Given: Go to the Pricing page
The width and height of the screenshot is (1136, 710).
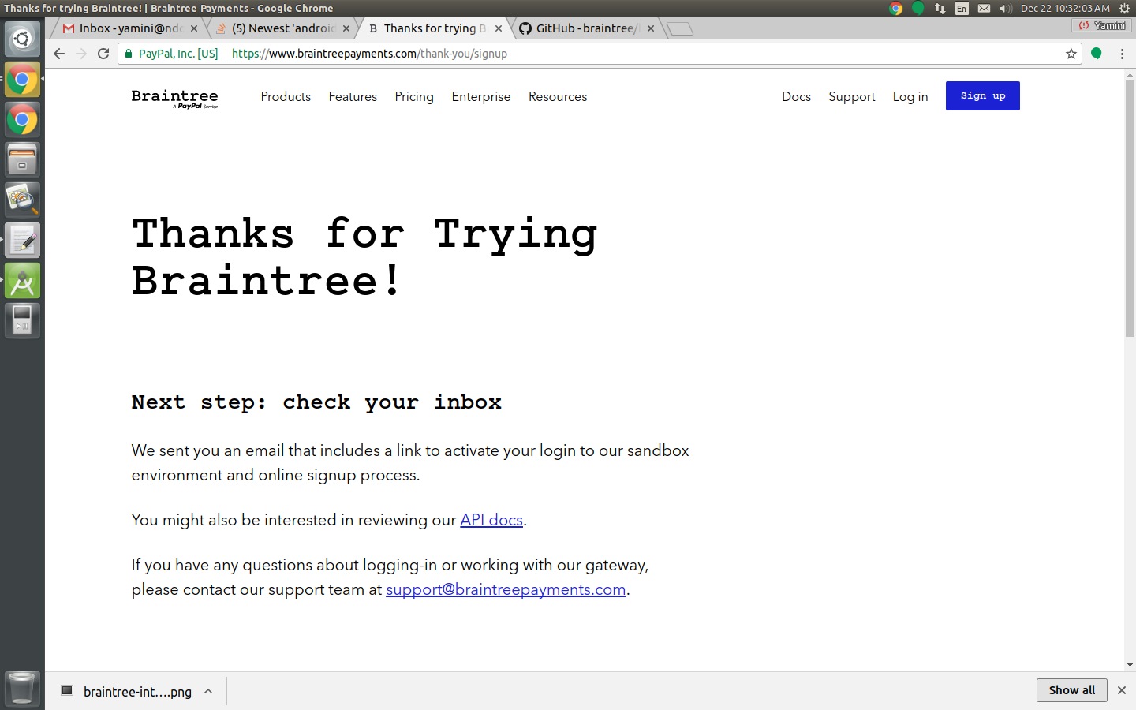Looking at the screenshot, I should [414, 96].
